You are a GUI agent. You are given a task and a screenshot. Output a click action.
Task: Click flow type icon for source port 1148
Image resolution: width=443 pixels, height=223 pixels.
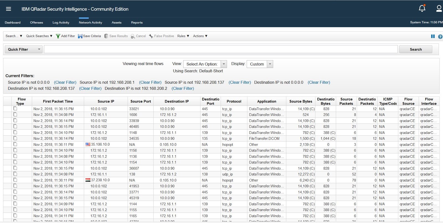click(x=15, y=132)
